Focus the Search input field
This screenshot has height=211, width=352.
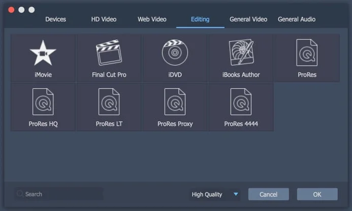click(x=59, y=194)
